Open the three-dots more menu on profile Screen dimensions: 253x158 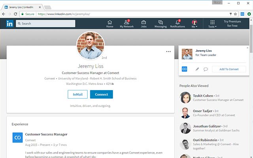[x=168, y=52]
